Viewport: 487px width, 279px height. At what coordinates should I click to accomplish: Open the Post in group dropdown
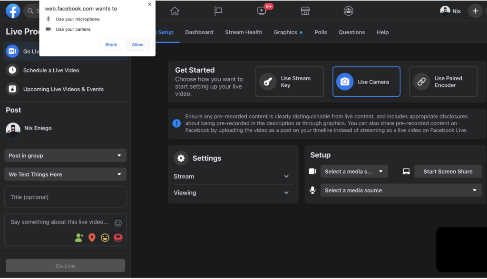pyautogui.click(x=65, y=156)
